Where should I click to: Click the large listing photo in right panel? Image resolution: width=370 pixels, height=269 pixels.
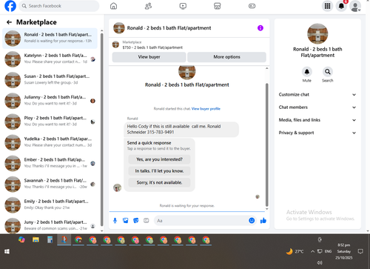tap(317, 34)
